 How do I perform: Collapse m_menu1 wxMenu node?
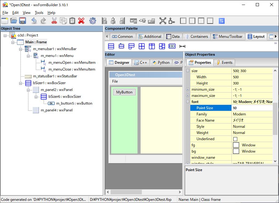[28, 56]
